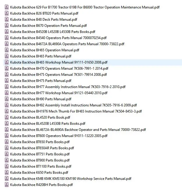
Task: Click PDF icon beside B4672A BL4690A Operators Parts Manual
Action: [x=7, y=44]
